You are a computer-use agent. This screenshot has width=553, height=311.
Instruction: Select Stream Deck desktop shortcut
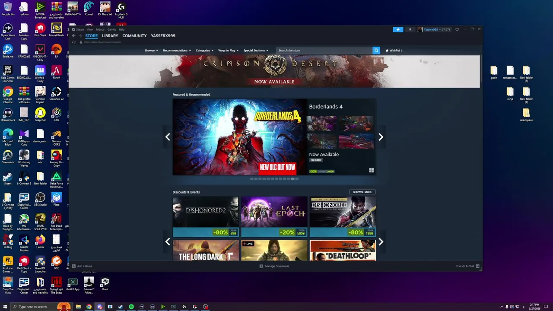[8, 115]
